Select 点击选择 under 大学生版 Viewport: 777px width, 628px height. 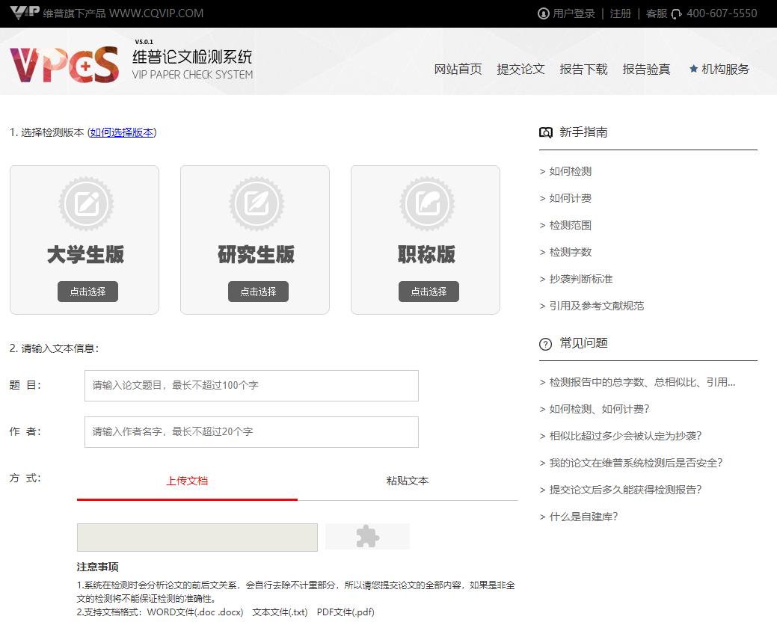tap(87, 292)
